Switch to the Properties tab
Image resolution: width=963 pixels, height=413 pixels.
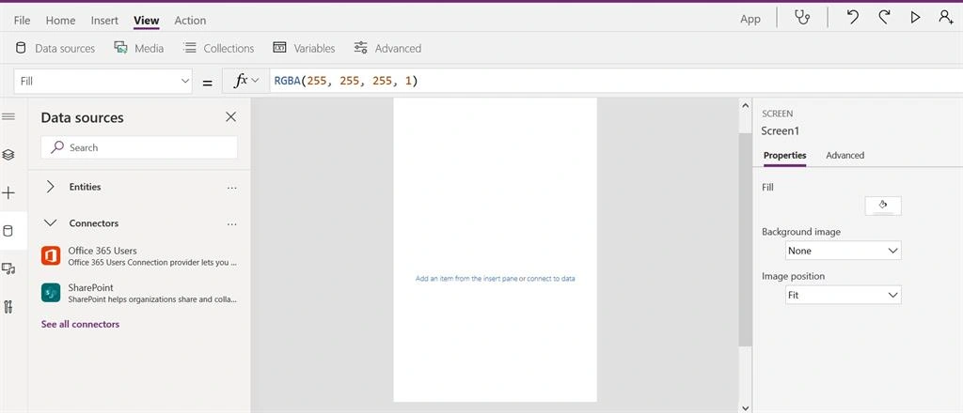784,156
